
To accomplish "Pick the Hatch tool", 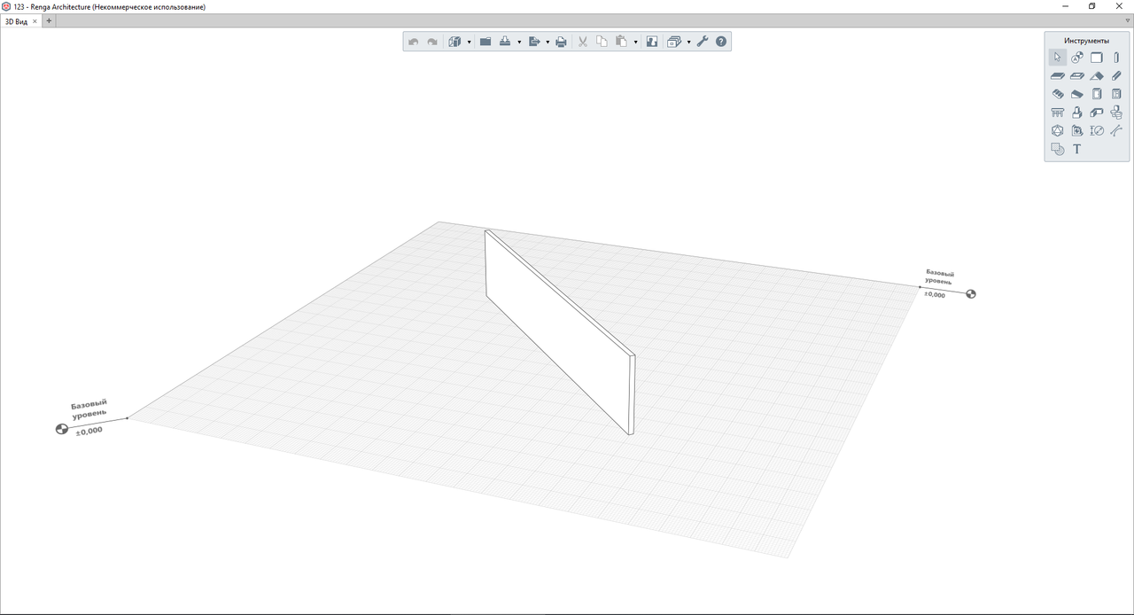I will (x=1057, y=149).
